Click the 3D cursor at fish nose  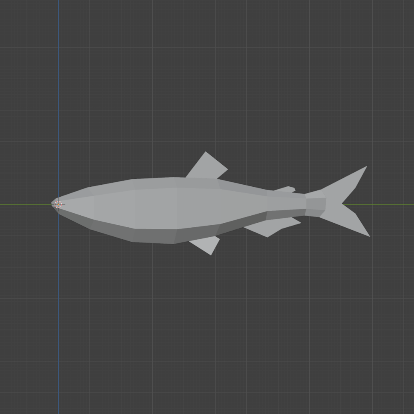click(58, 205)
